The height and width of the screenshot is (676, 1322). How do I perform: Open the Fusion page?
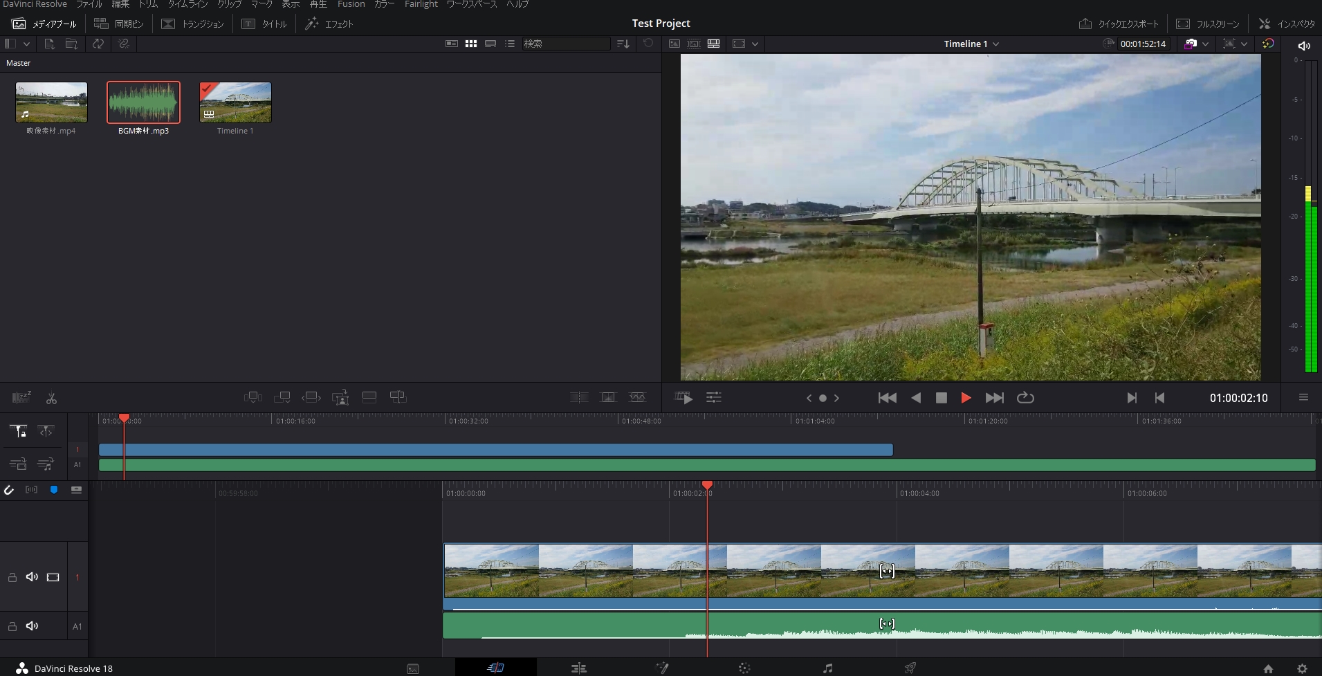(x=661, y=666)
